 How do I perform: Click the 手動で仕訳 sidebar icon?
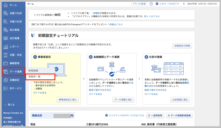5,22
